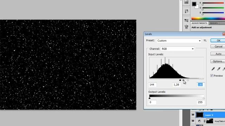Click the Auto button in Levels

coord(218,54)
